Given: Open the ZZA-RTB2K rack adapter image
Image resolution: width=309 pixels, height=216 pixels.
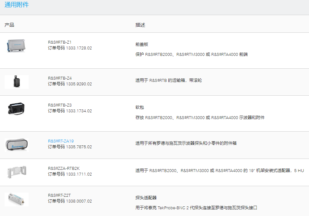Looking at the screenshot, I should click(16, 172).
